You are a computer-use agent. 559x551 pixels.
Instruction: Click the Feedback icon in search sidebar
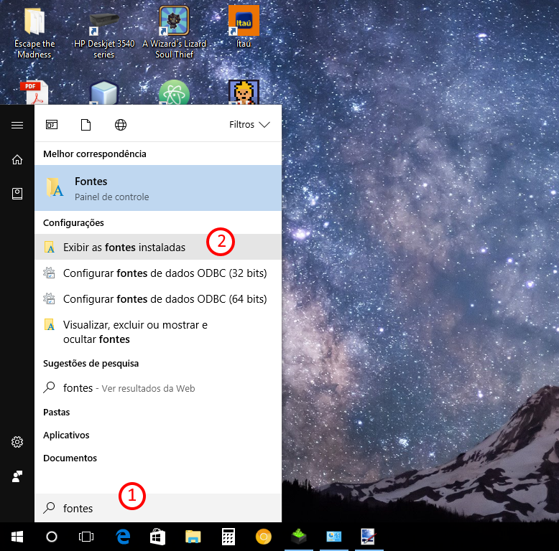(17, 476)
